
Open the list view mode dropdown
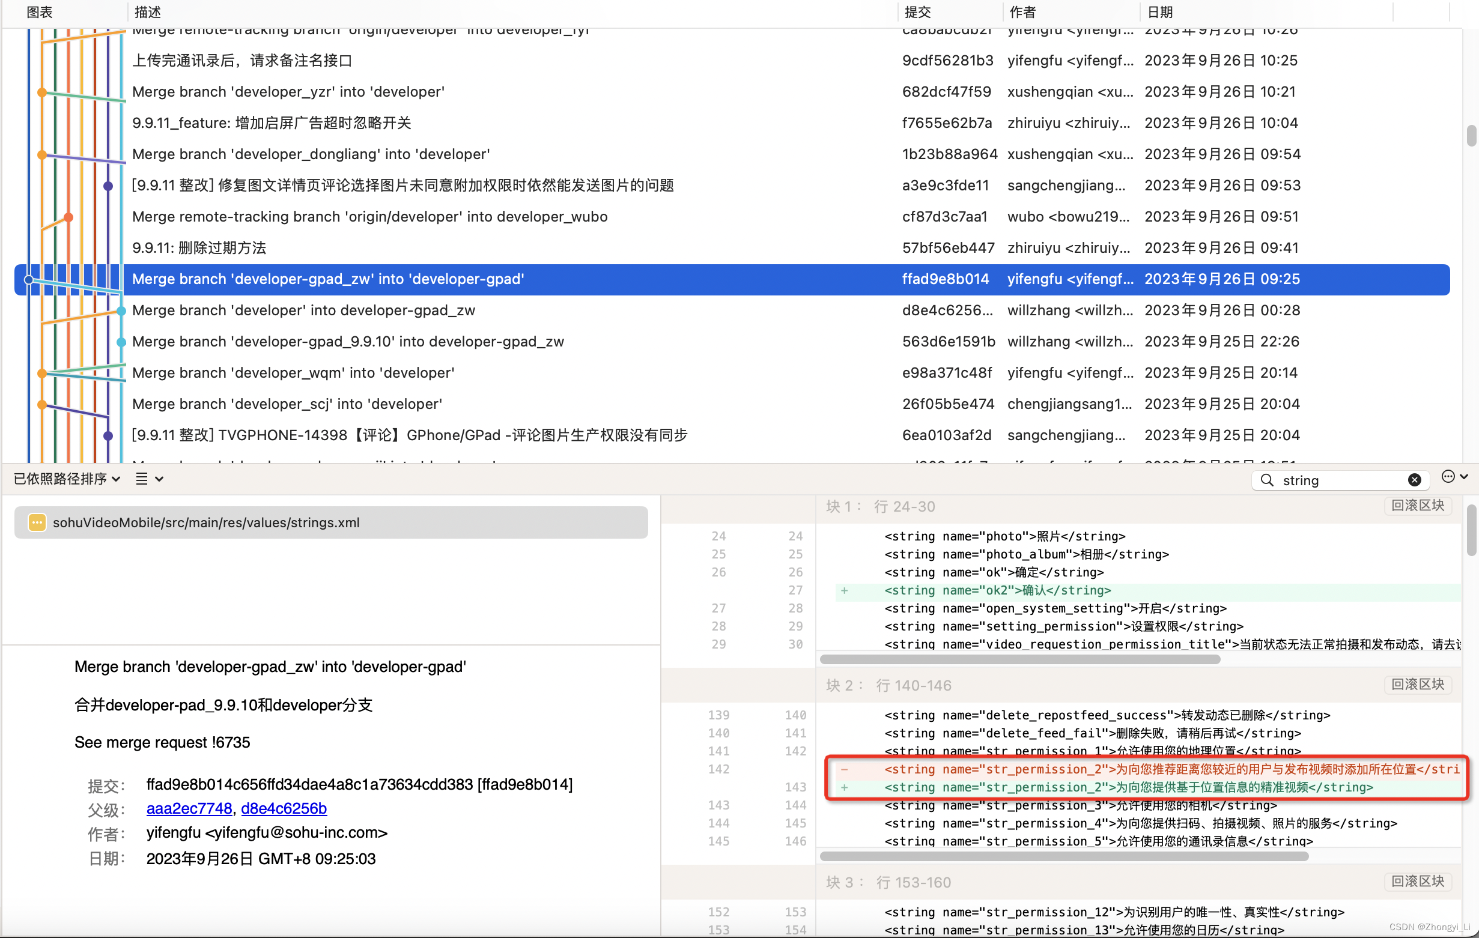tap(149, 479)
